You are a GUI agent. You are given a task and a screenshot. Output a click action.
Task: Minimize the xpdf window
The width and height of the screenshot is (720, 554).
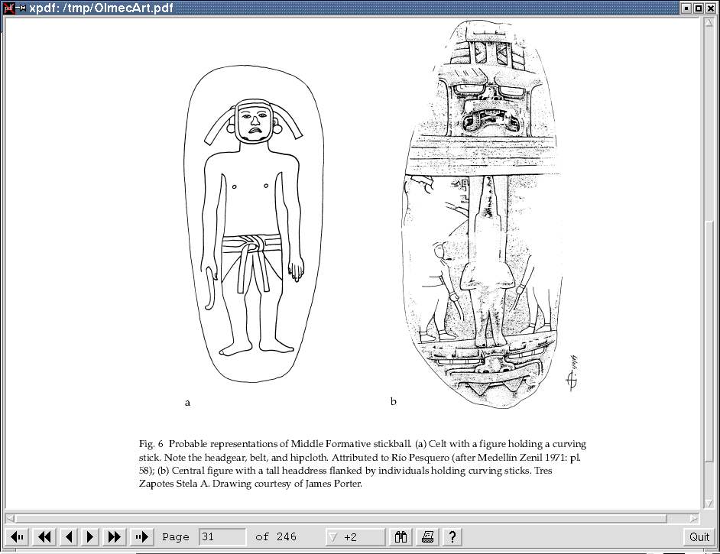coord(687,8)
